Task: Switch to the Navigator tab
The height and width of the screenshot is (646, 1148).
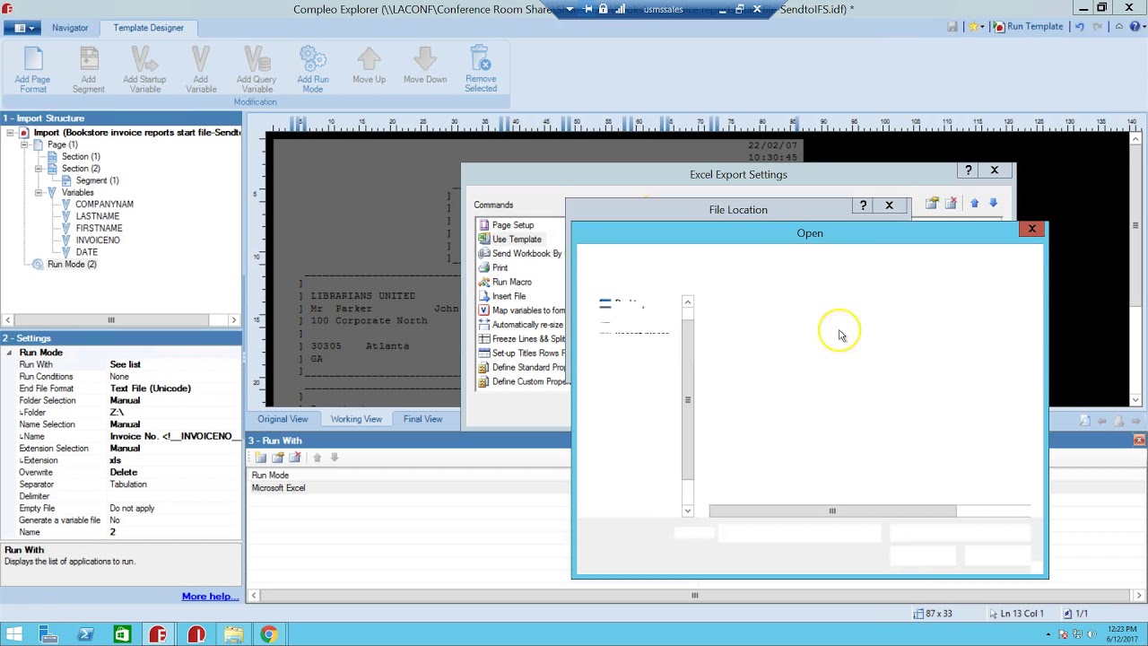Action: pyautogui.click(x=70, y=28)
